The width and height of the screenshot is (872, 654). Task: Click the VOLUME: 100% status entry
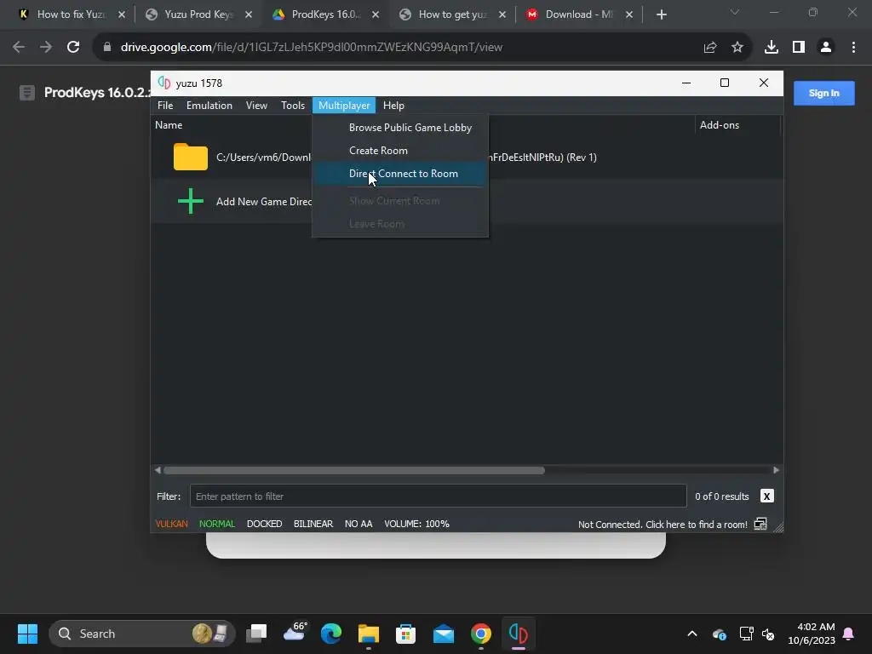(416, 524)
